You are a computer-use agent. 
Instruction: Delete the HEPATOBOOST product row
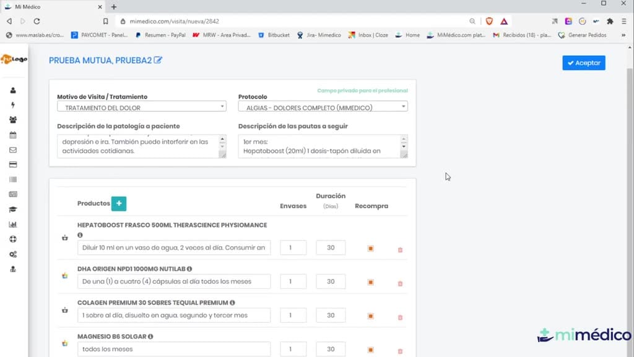[x=401, y=250]
